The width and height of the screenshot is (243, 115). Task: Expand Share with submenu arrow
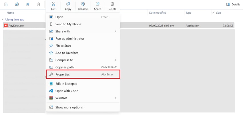click(x=115, y=31)
